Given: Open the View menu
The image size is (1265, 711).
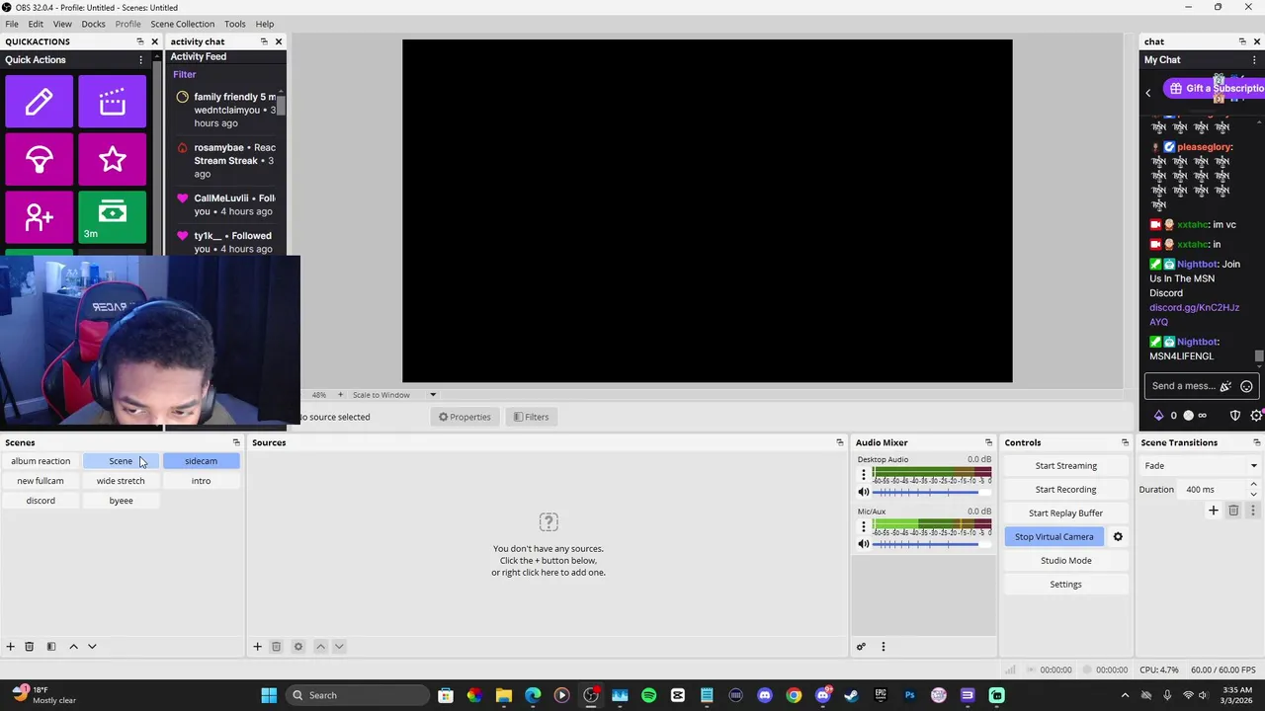Looking at the screenshot, I should pyautogui.click(x=62, y=24).
